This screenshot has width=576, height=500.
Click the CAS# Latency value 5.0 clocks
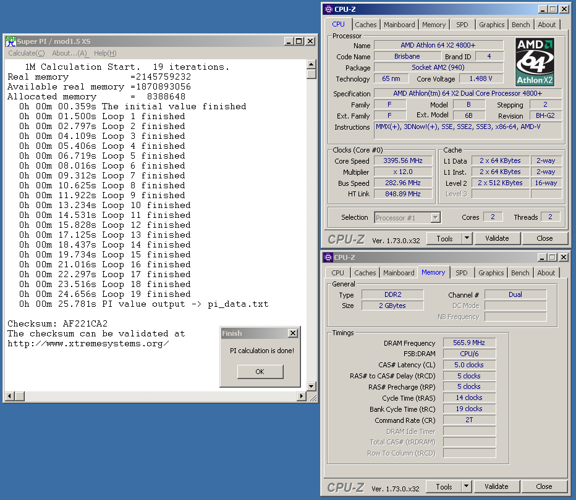(x=469, y=365)
